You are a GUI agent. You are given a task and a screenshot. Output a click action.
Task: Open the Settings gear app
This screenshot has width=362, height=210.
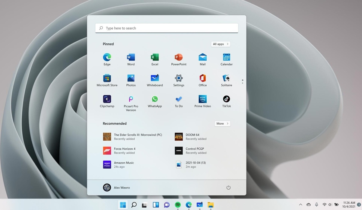tap(179, 80)
